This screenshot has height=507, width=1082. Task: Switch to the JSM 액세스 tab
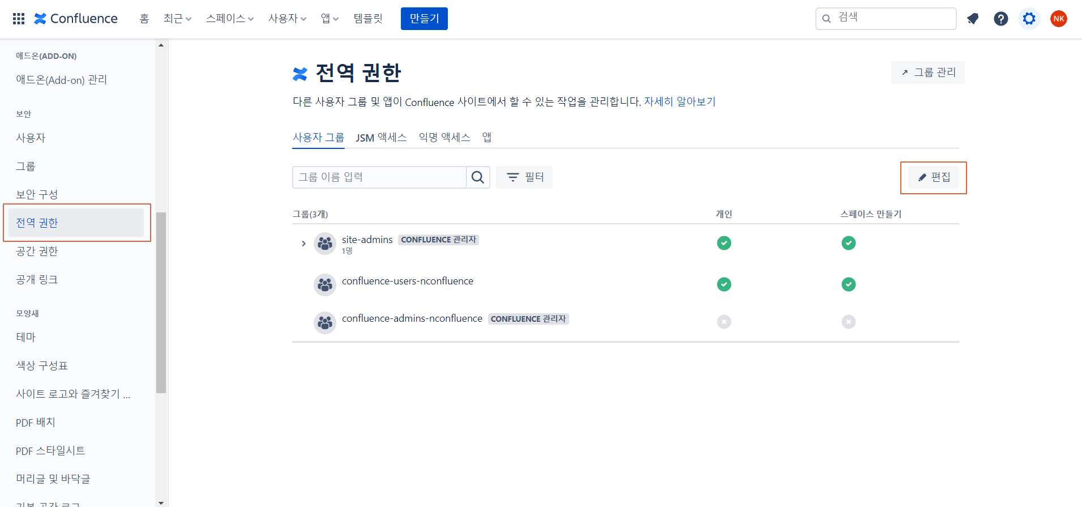point(381,138)
